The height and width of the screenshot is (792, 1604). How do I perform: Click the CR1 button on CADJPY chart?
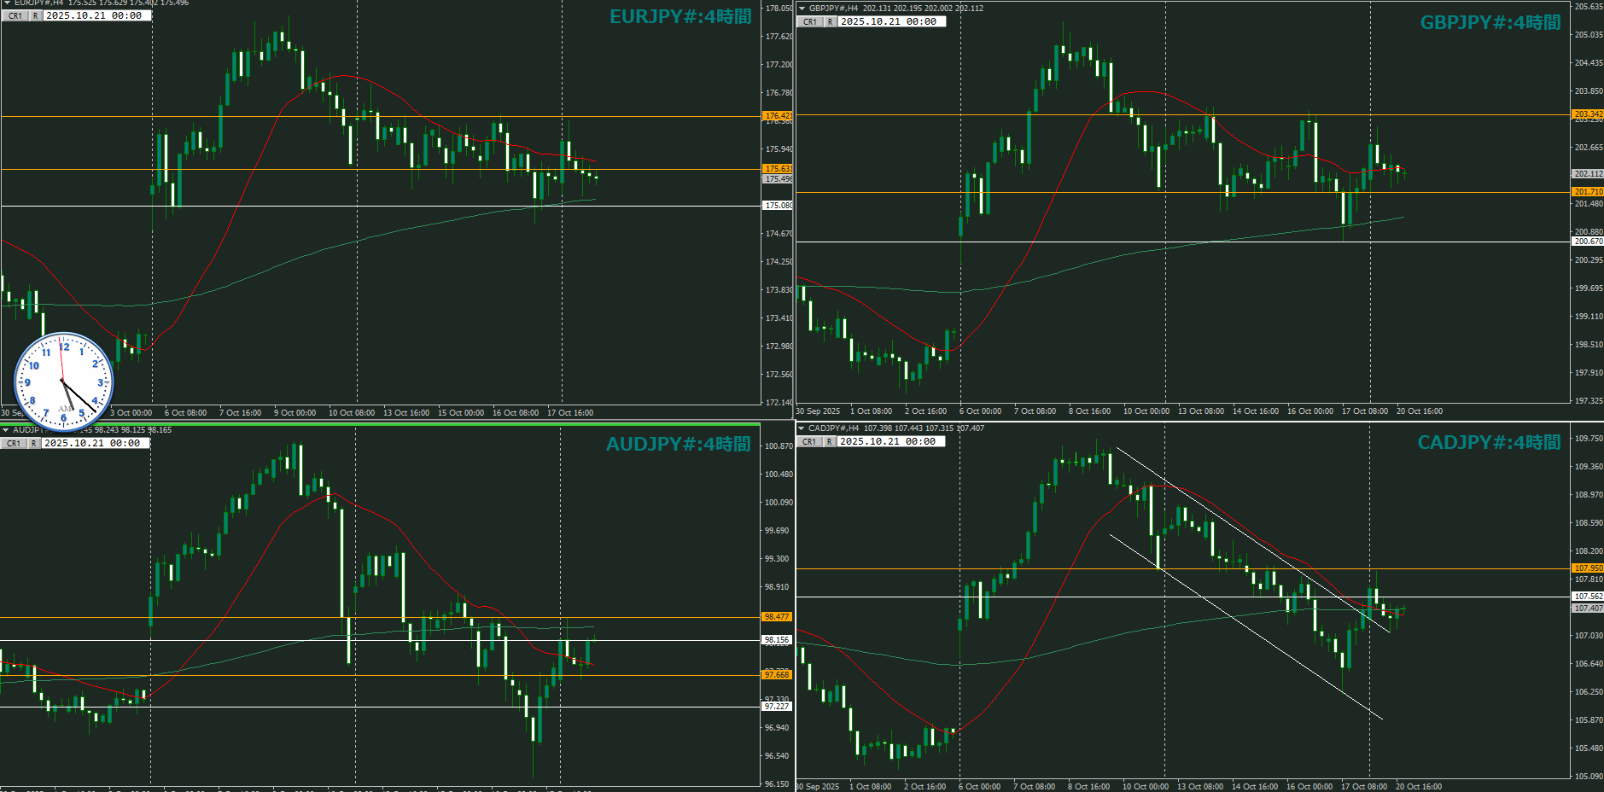[809, 442]
